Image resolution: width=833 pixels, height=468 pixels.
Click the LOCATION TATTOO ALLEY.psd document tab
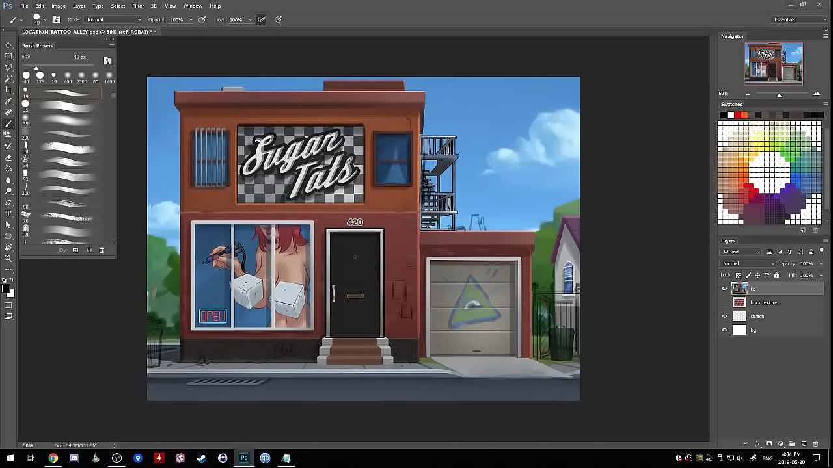[86, 31]
